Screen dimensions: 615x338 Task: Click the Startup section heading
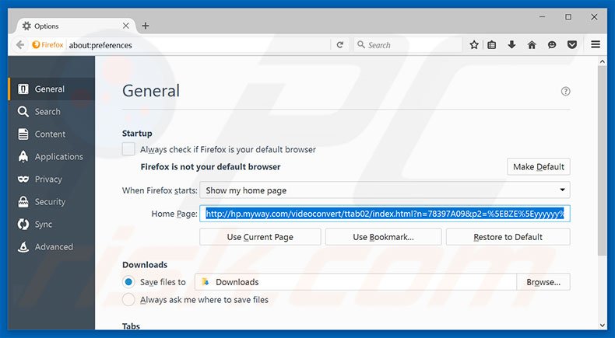pyautogui.click(x=137, y=133)
